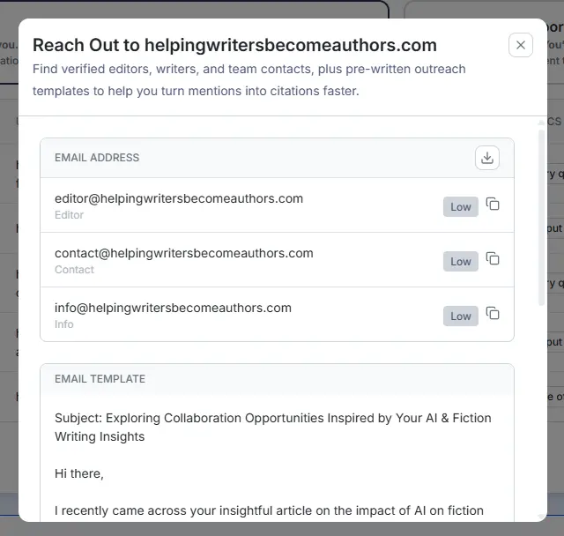Click the Reach Out dialog title
The image size is (564, 536).
pyautogui.click(x=234, y=45)
